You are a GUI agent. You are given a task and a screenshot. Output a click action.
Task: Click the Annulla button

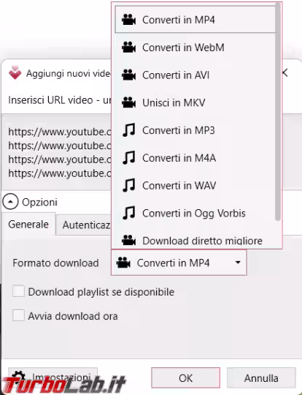pyautogui.click(x=261, y=378)
